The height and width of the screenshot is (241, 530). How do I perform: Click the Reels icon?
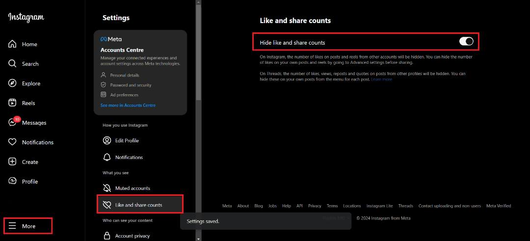12,103
